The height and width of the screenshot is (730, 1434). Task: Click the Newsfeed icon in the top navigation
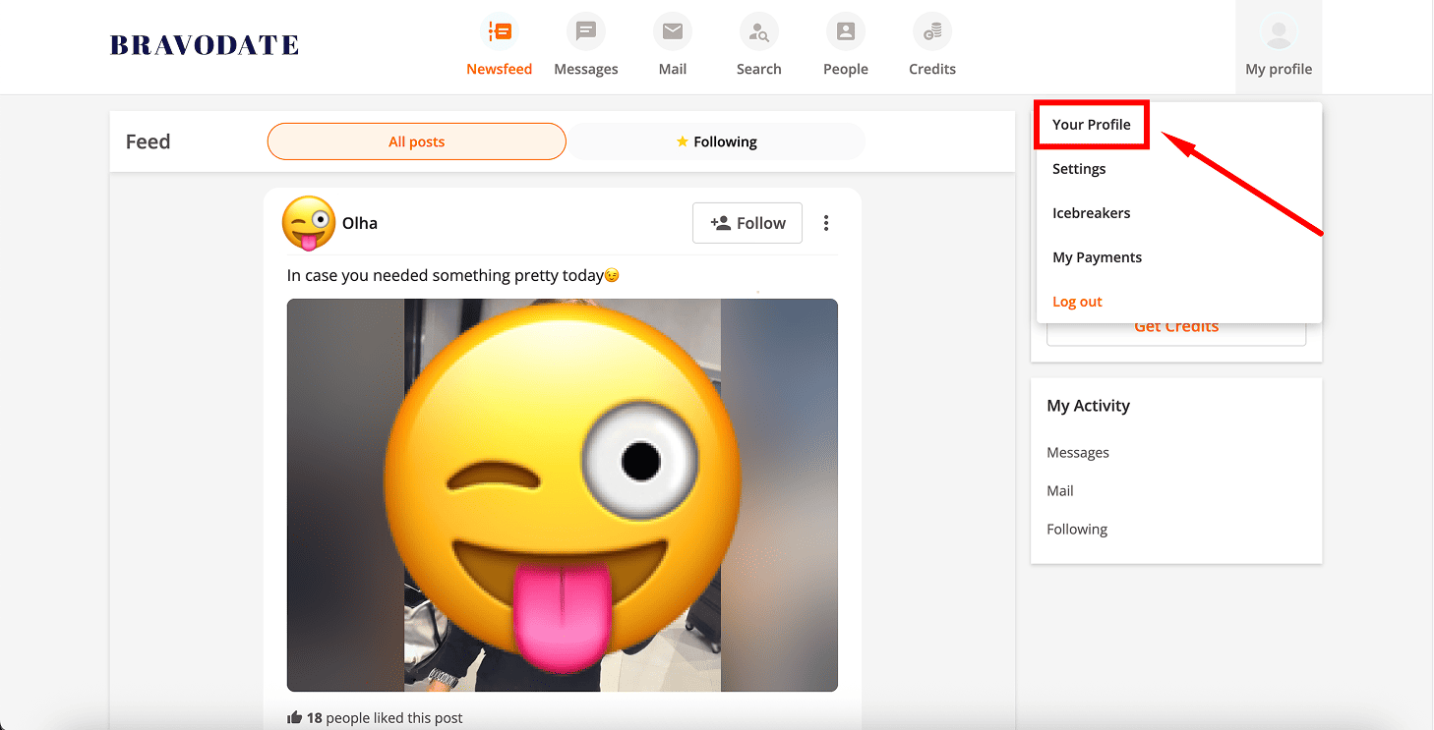point(500,32)
